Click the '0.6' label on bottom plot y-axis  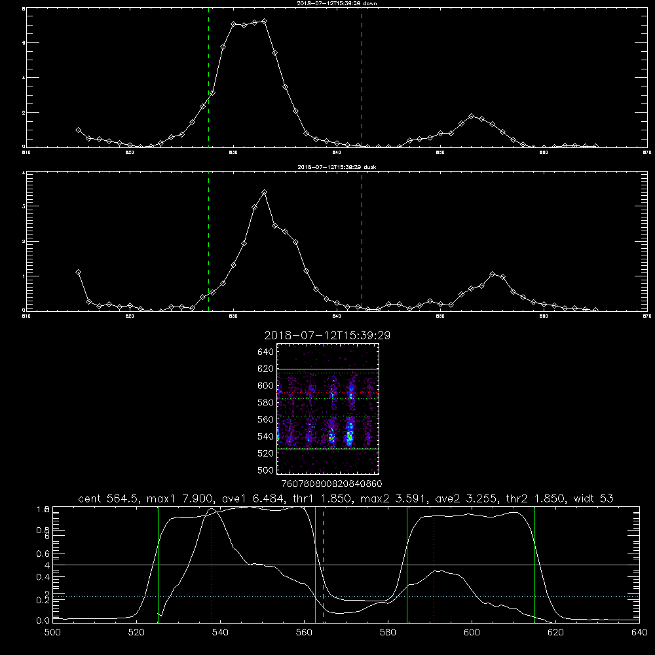[43, 553]
